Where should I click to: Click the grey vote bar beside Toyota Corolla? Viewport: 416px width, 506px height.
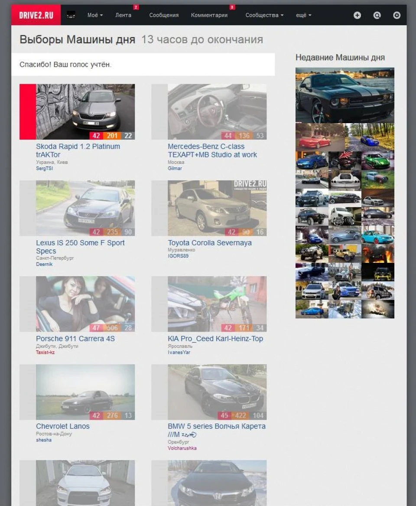(159, 208)
